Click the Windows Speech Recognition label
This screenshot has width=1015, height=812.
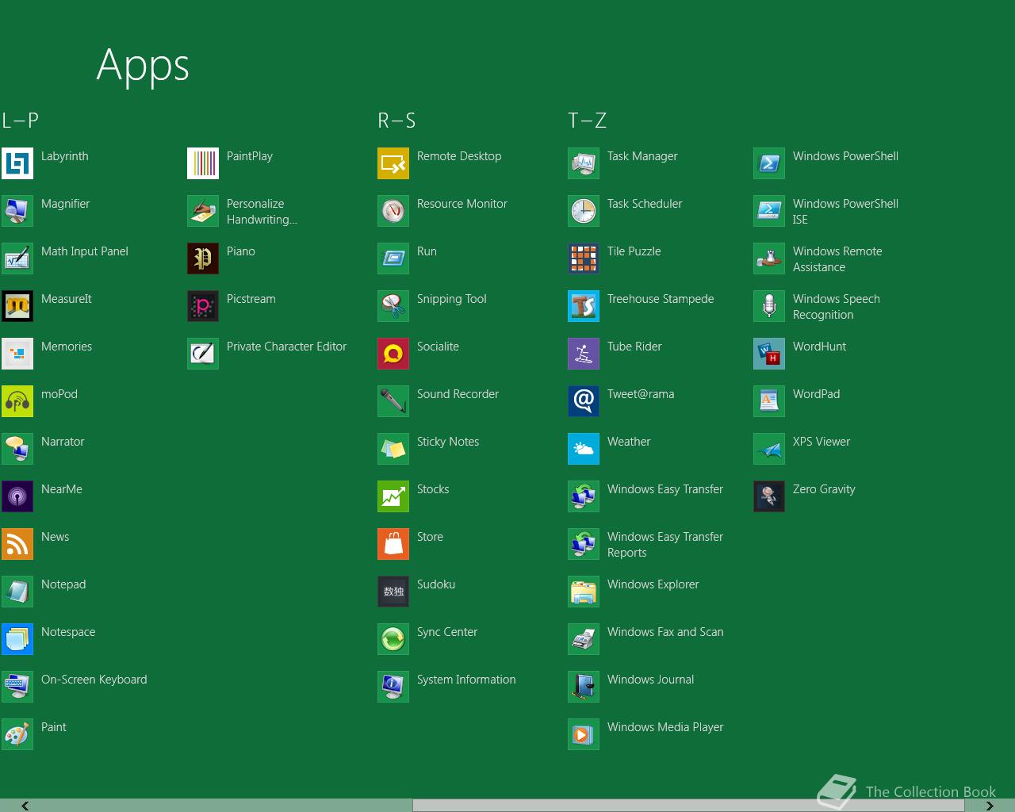point(837,307)
